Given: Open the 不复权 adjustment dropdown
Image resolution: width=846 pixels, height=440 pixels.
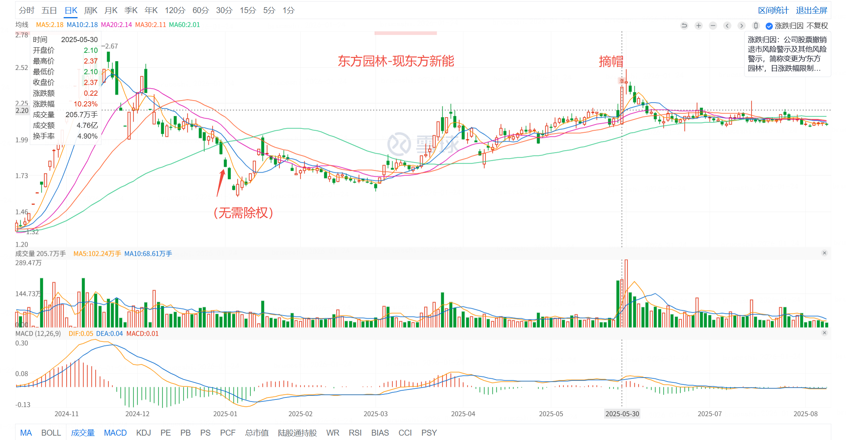Looking at the screenshot, I should 817,26.
